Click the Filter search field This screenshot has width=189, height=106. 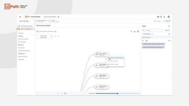pyautogui.click(x=153, y=30)
